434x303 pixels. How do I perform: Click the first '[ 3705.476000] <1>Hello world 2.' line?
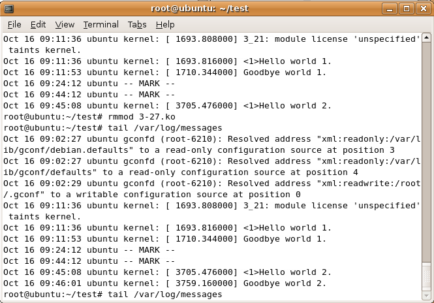tap(167, 106)
